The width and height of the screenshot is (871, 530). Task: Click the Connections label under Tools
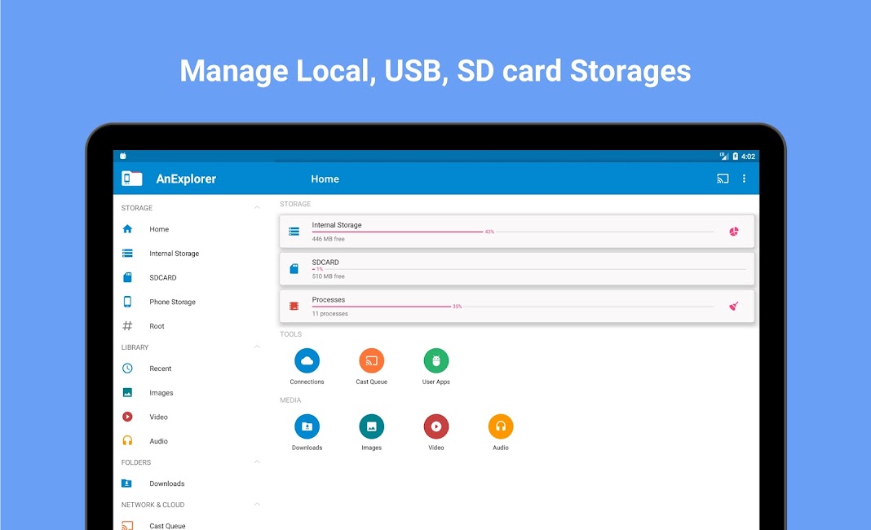click(307, 382)
